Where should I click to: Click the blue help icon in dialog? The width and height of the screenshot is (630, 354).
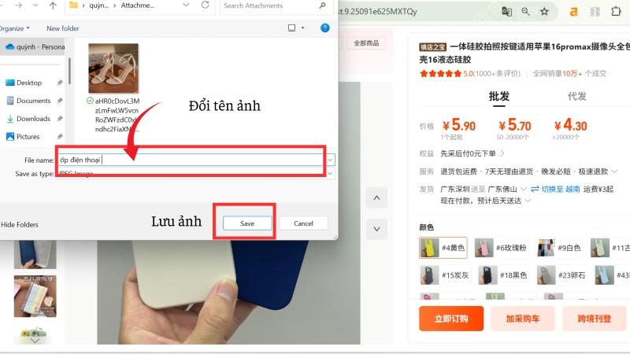click(325, 28)
